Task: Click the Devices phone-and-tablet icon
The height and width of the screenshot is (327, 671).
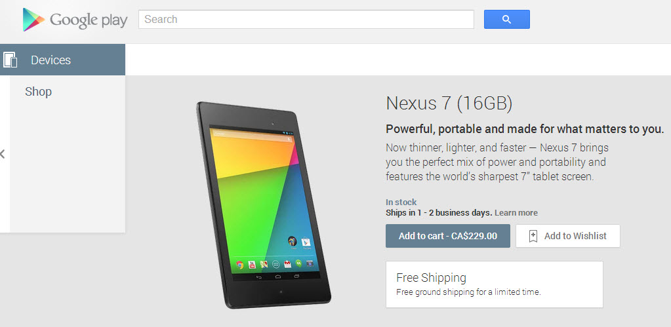Action: (x=10, y=60)
